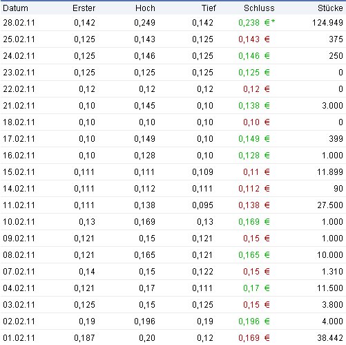Click the volume value 124.949
346x345 pixels.
coord(327,23)
